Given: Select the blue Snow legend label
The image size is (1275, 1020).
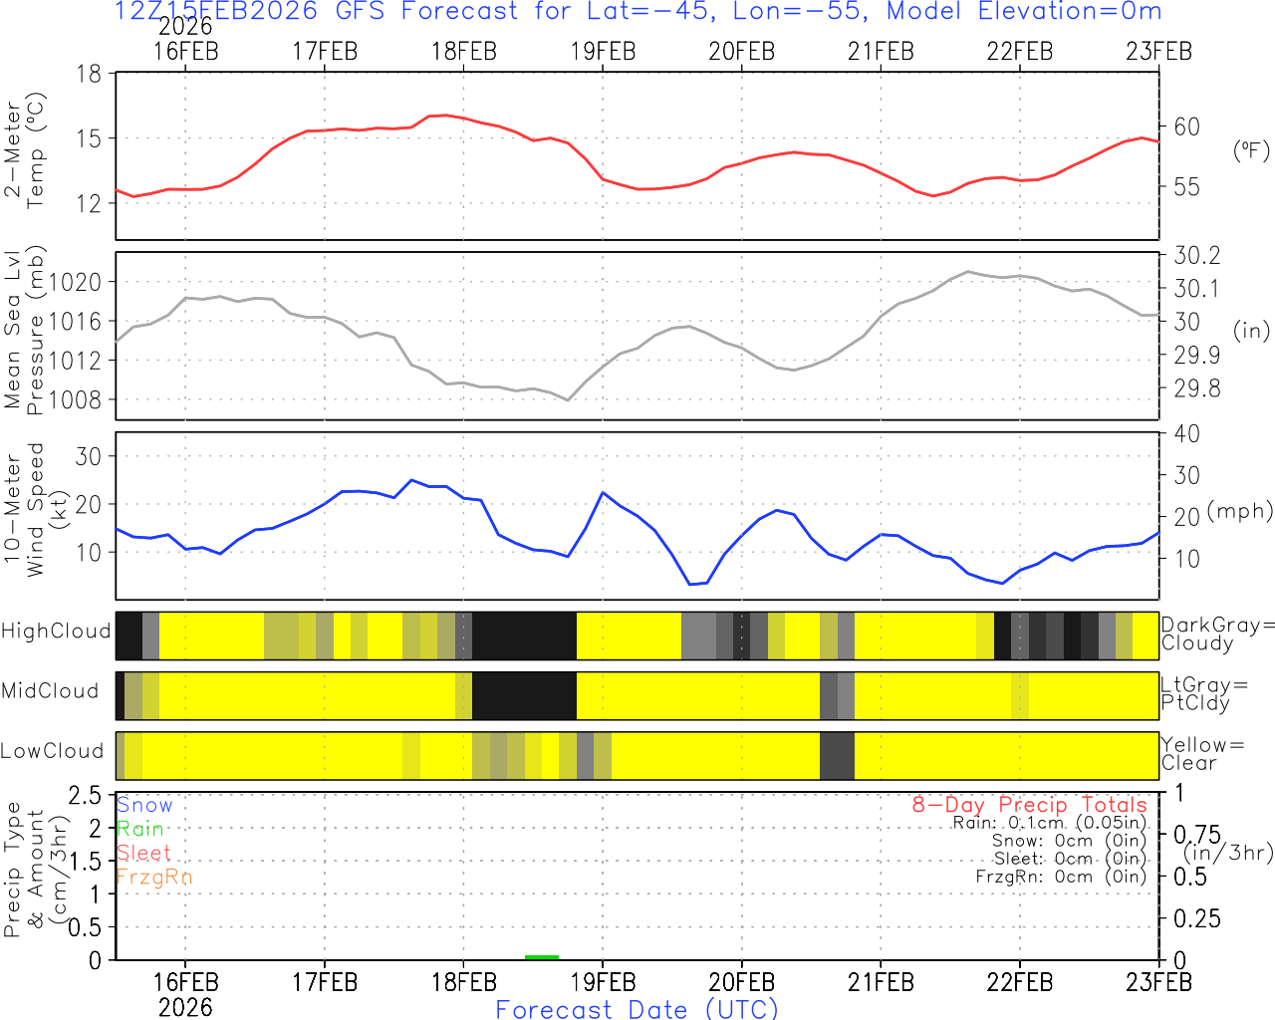Looking at the screenshot, I should 144,805.
